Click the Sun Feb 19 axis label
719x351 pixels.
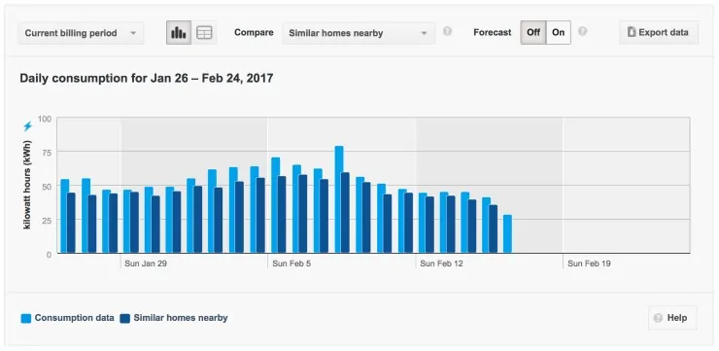click(x=589, y=263)
